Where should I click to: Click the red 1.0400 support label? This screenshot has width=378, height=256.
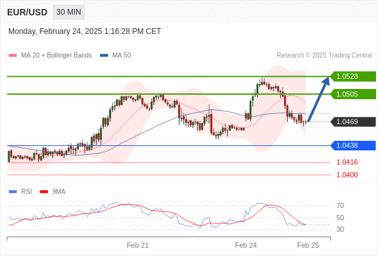[347, 175]
